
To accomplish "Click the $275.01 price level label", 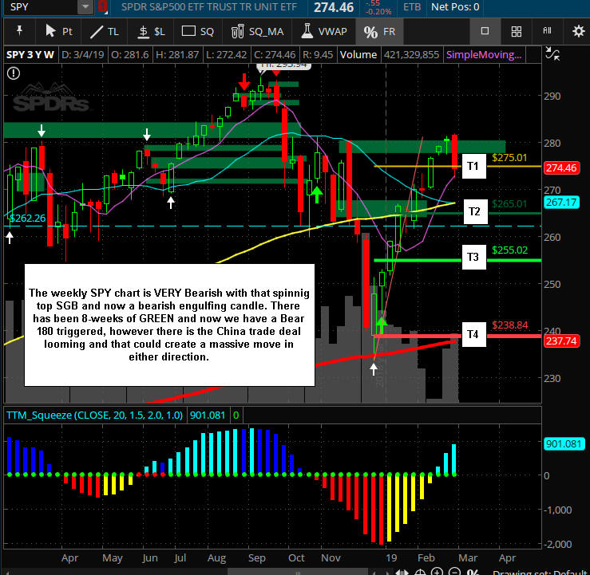I will [x=509, y=158].
